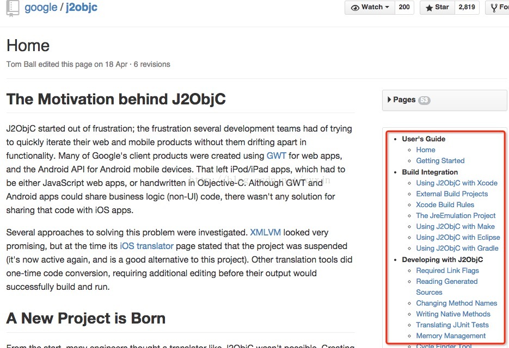Open Required Link Flags page
Screen dimensions: 509x348
tap(447, 270)
